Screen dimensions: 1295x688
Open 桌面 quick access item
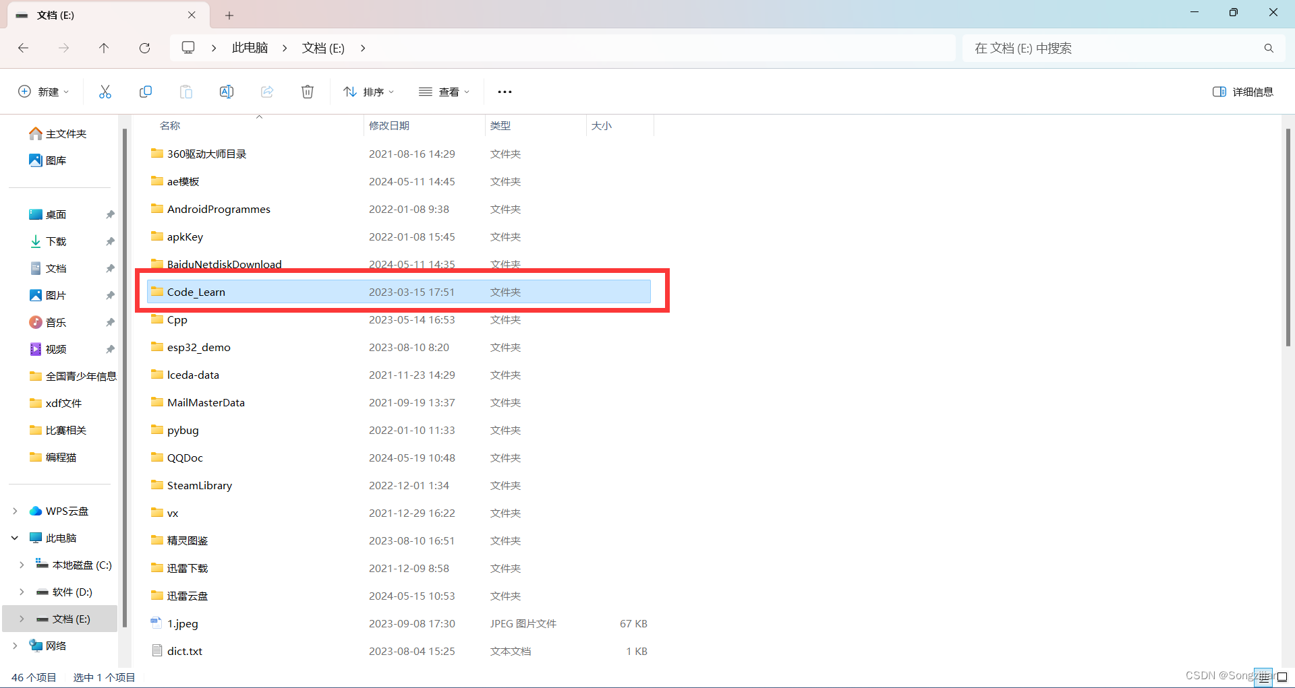[48, 214]
